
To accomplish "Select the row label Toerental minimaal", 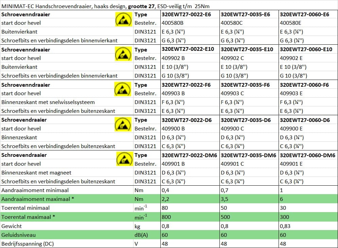I will pos(25,208).
